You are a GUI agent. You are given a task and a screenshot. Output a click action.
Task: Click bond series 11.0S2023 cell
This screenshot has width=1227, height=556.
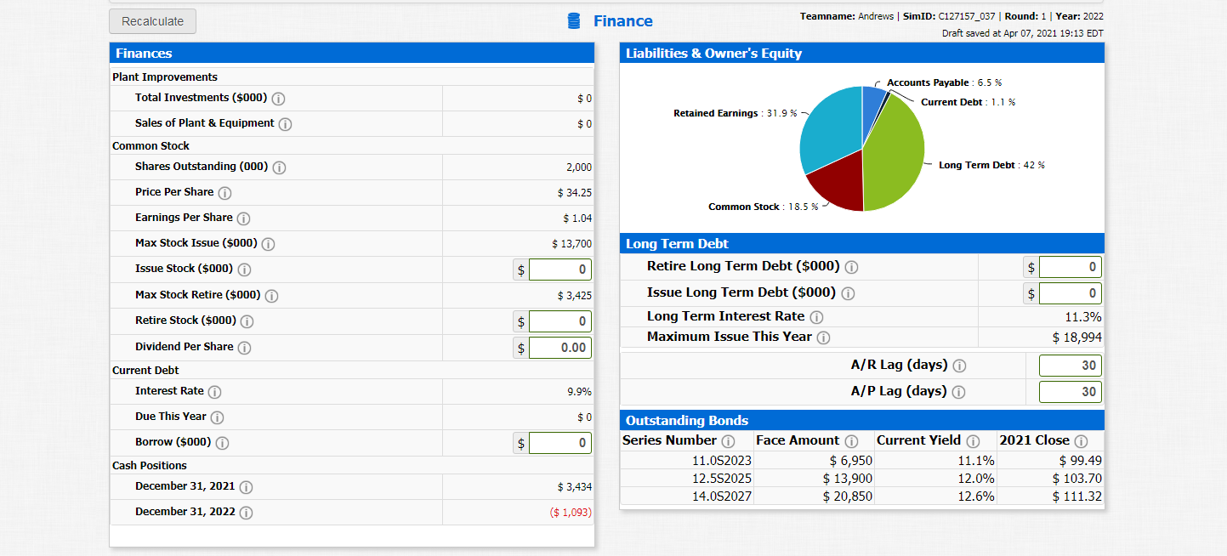coord(686,461)
